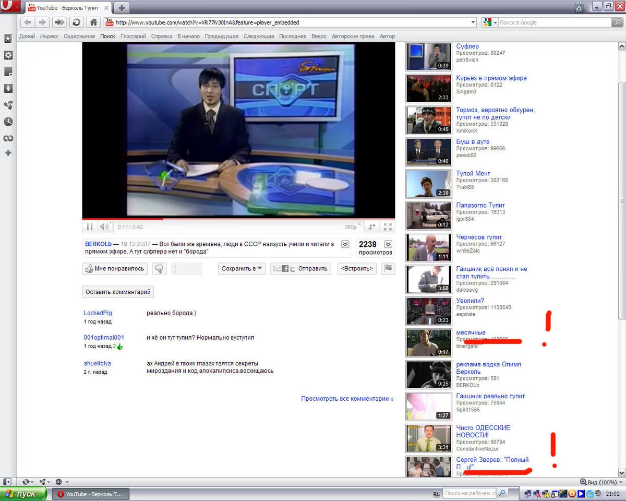Screen dimensions: 626x501
Task: Open the Суфлер related video thumbnail
Action: [x=429, y=56]
